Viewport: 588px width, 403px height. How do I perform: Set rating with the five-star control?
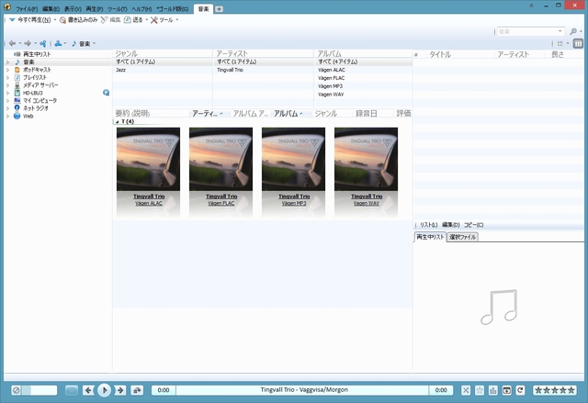[558, 390]
